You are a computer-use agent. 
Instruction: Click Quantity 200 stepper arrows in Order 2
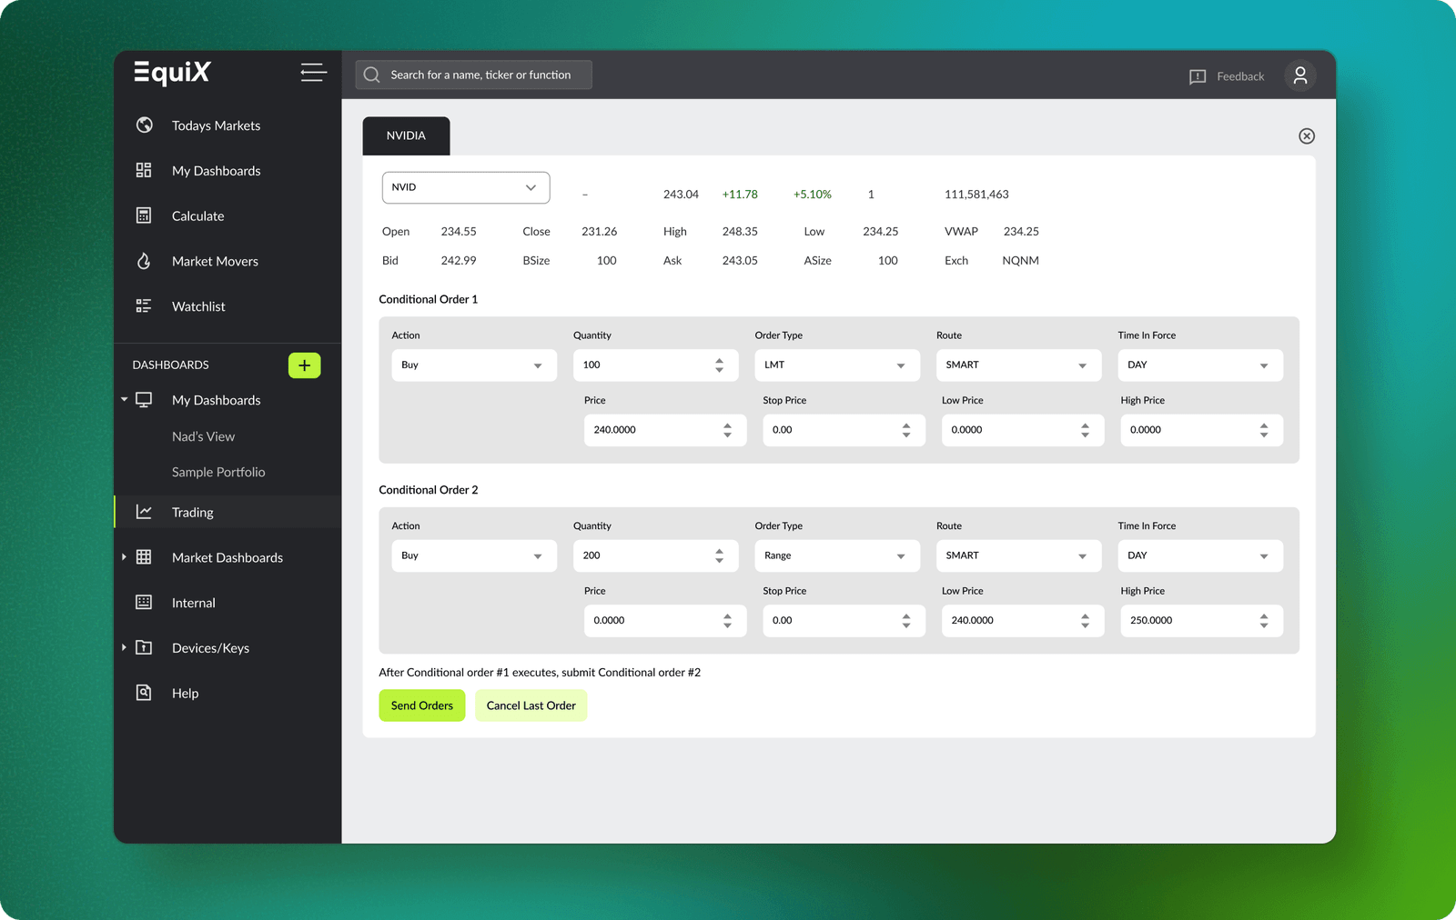click(719, 555)
